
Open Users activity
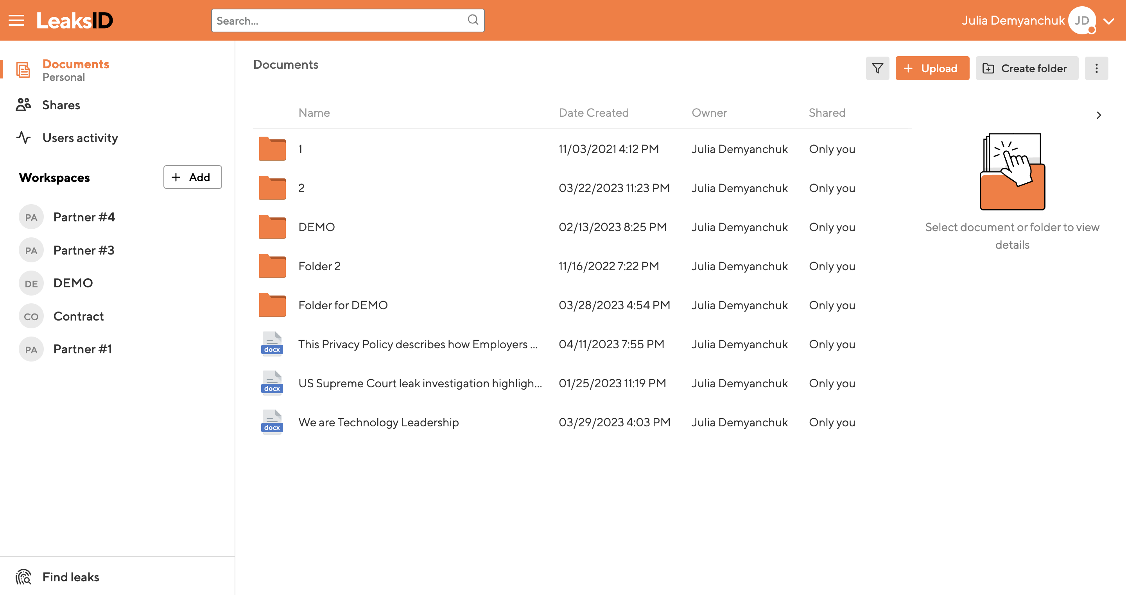pos(80,138)
